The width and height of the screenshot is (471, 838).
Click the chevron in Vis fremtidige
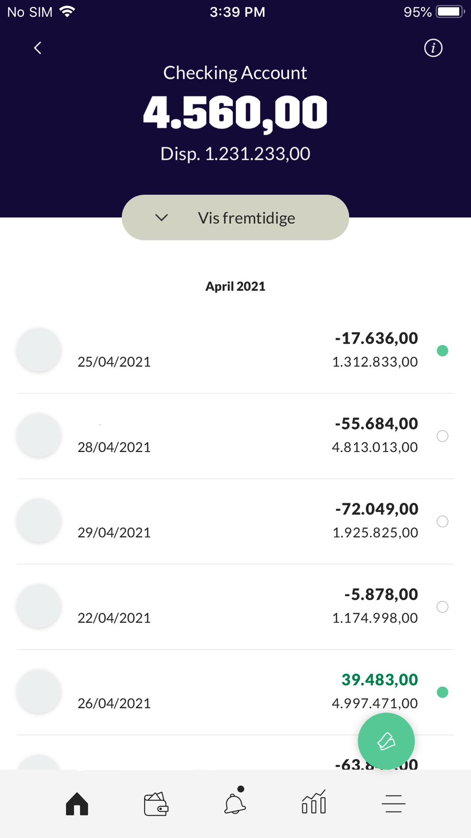pyautogui.click(x=162, y=218)
